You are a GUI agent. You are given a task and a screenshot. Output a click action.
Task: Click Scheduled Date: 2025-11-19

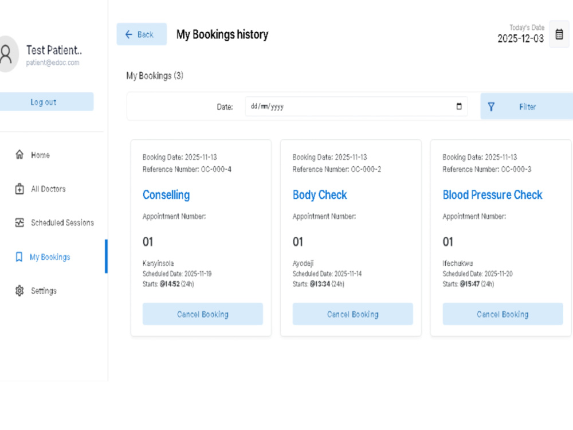177,273
